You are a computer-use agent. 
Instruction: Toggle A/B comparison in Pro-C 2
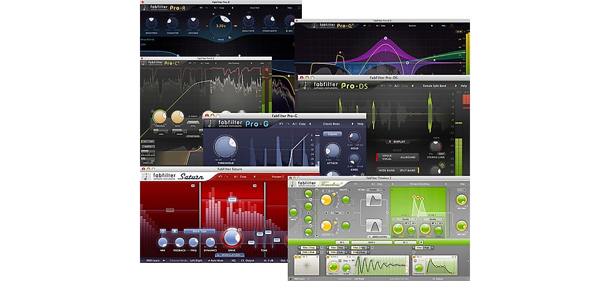[x=201, y=63]
